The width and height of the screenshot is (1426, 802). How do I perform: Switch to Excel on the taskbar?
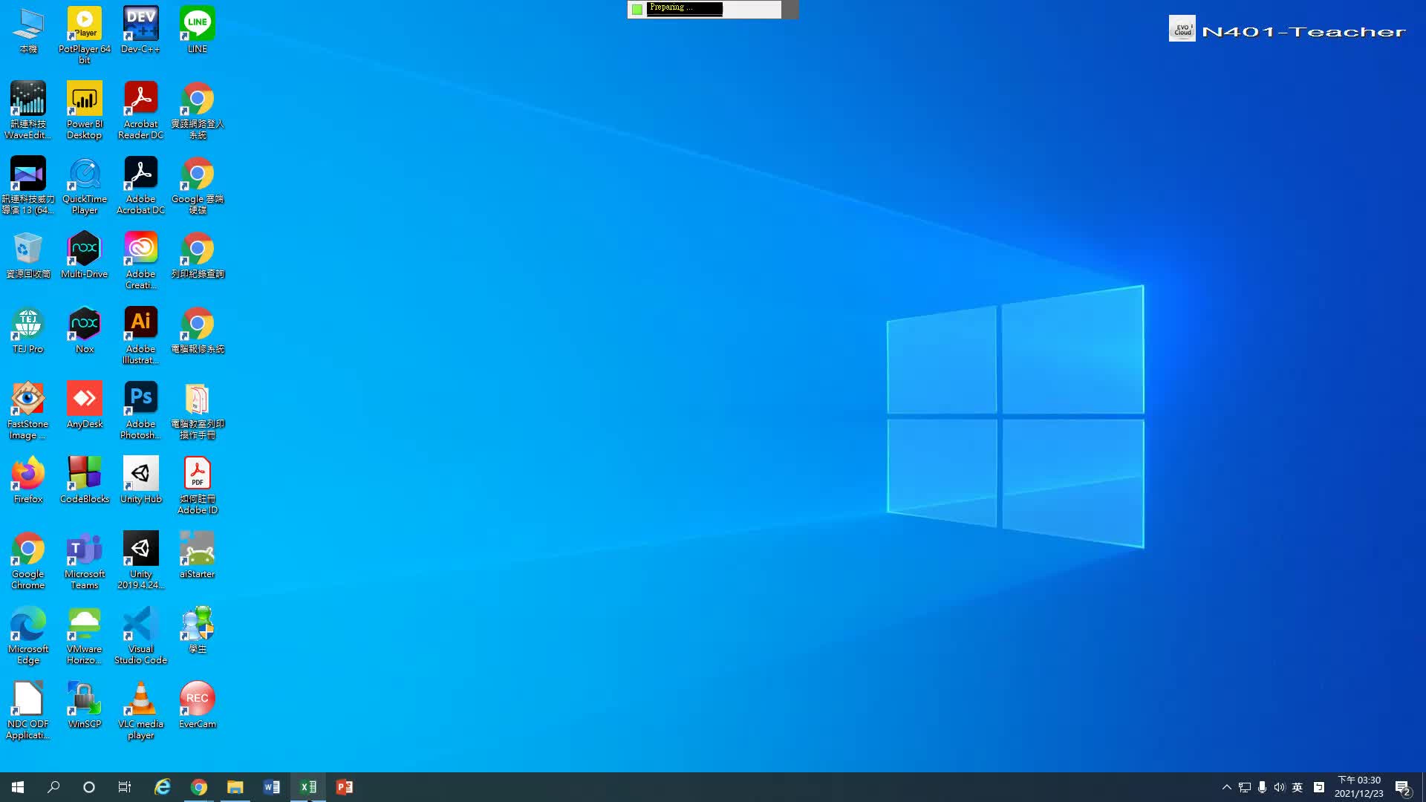coord(307,787)
